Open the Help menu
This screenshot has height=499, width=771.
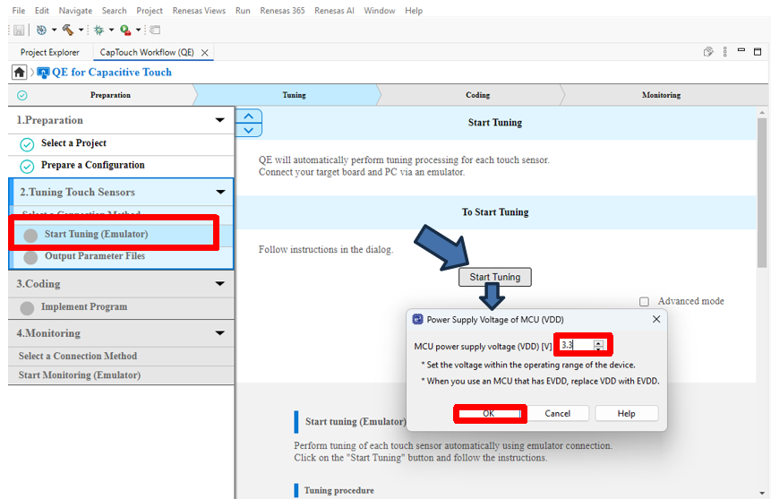[x=414, y=11]
